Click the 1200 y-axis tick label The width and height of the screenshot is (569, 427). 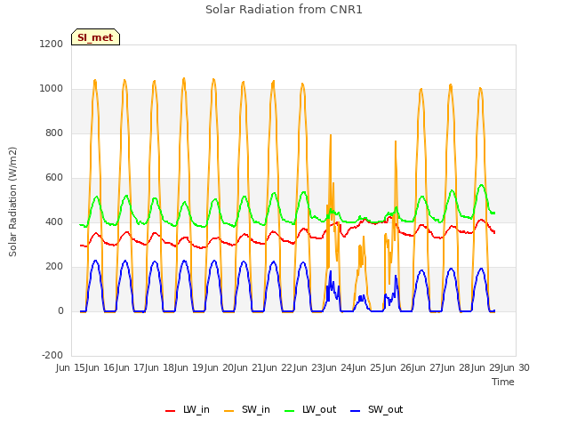tap(52, 44)
